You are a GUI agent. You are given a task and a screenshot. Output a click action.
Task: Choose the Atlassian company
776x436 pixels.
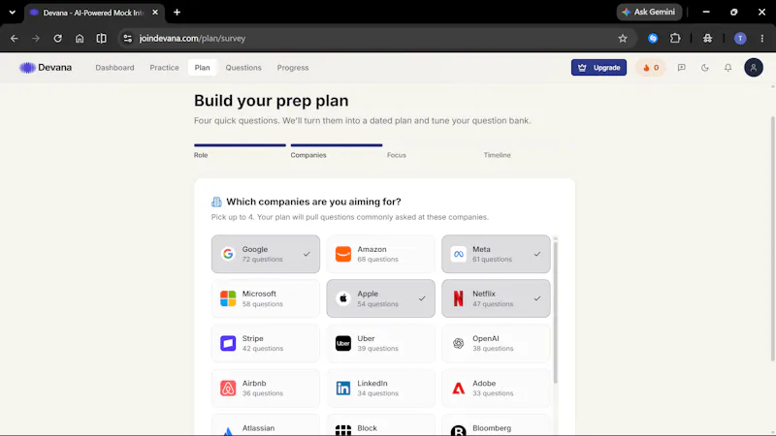tap(266, 425)
